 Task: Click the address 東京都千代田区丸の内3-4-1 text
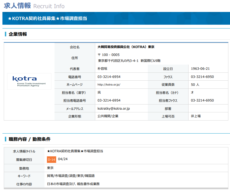tap(129, 61)
